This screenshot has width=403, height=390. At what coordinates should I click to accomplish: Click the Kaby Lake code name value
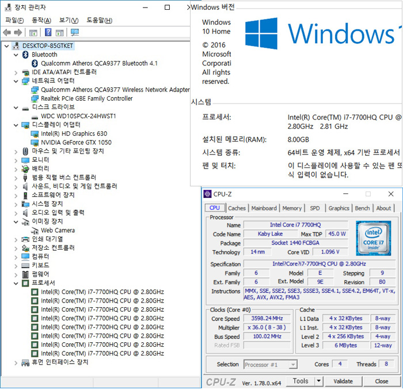271,234
